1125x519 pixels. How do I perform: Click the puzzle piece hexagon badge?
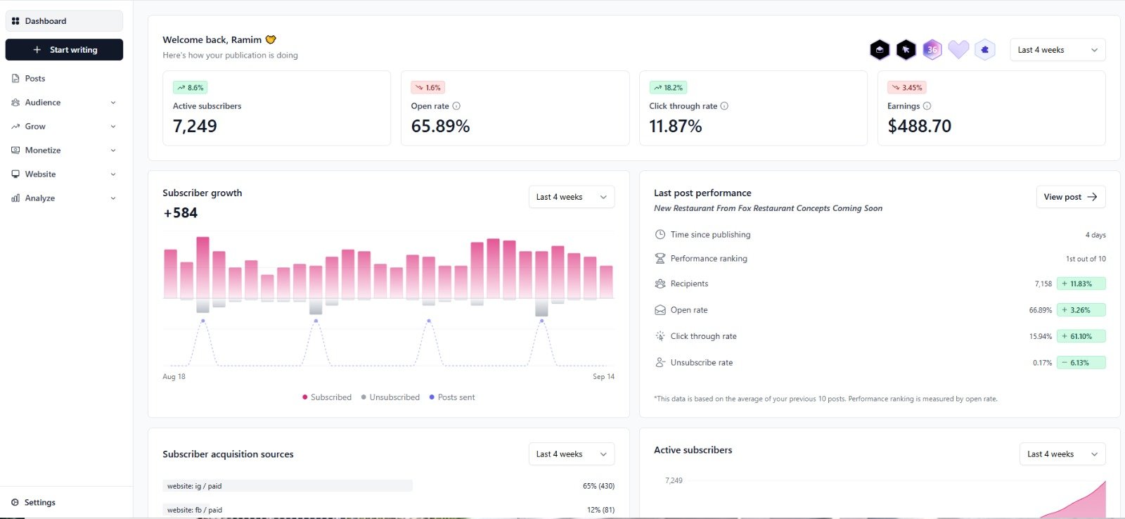pos(985,50)
